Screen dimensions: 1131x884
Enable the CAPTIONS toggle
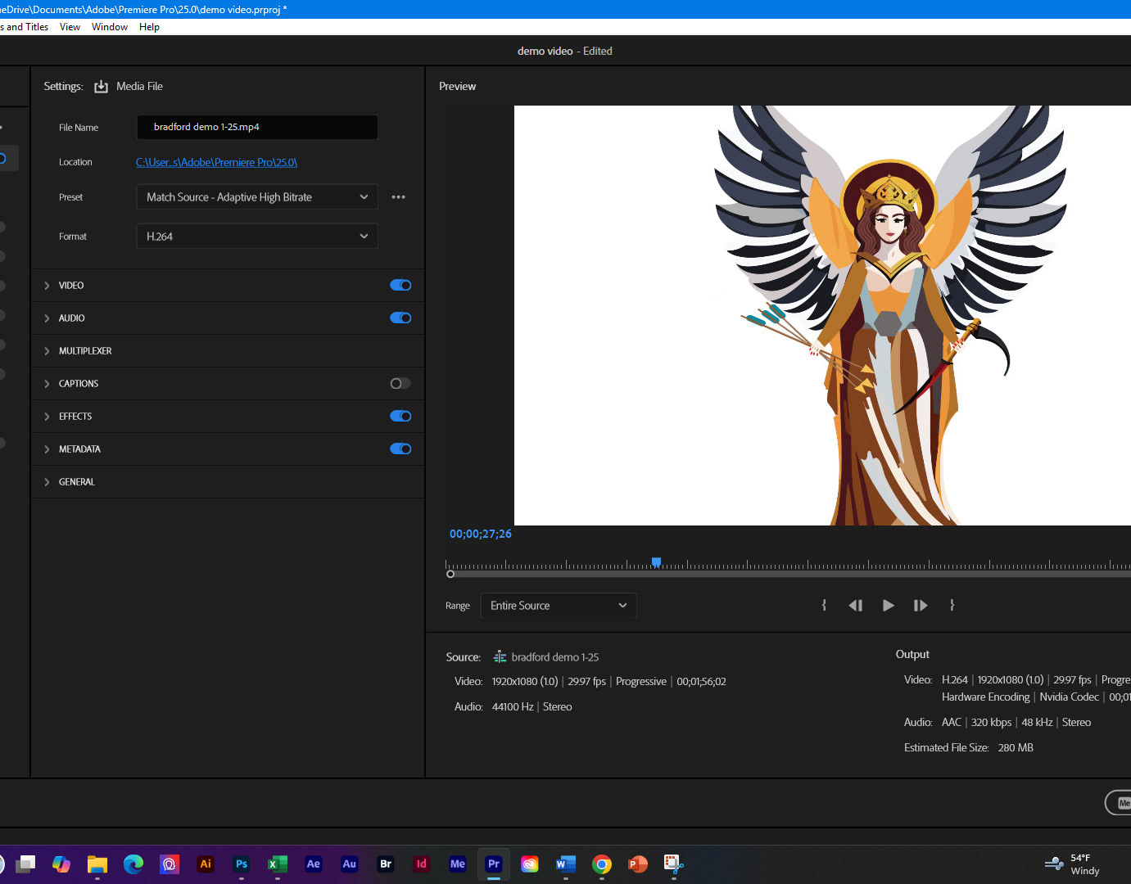(x=400, y=384)
